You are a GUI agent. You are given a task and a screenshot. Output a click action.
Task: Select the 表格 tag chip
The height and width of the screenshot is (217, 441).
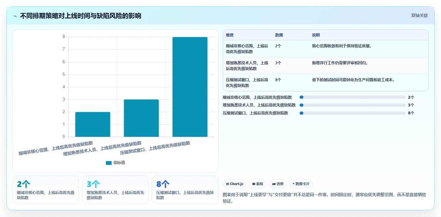257,184
